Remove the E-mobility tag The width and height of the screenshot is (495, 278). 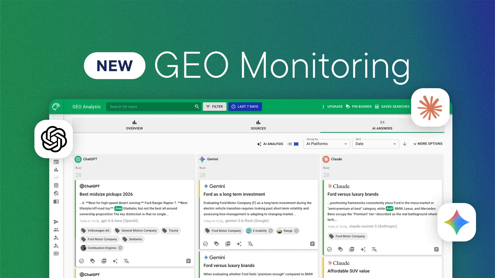pyautogui.click(x=271, y=231)
